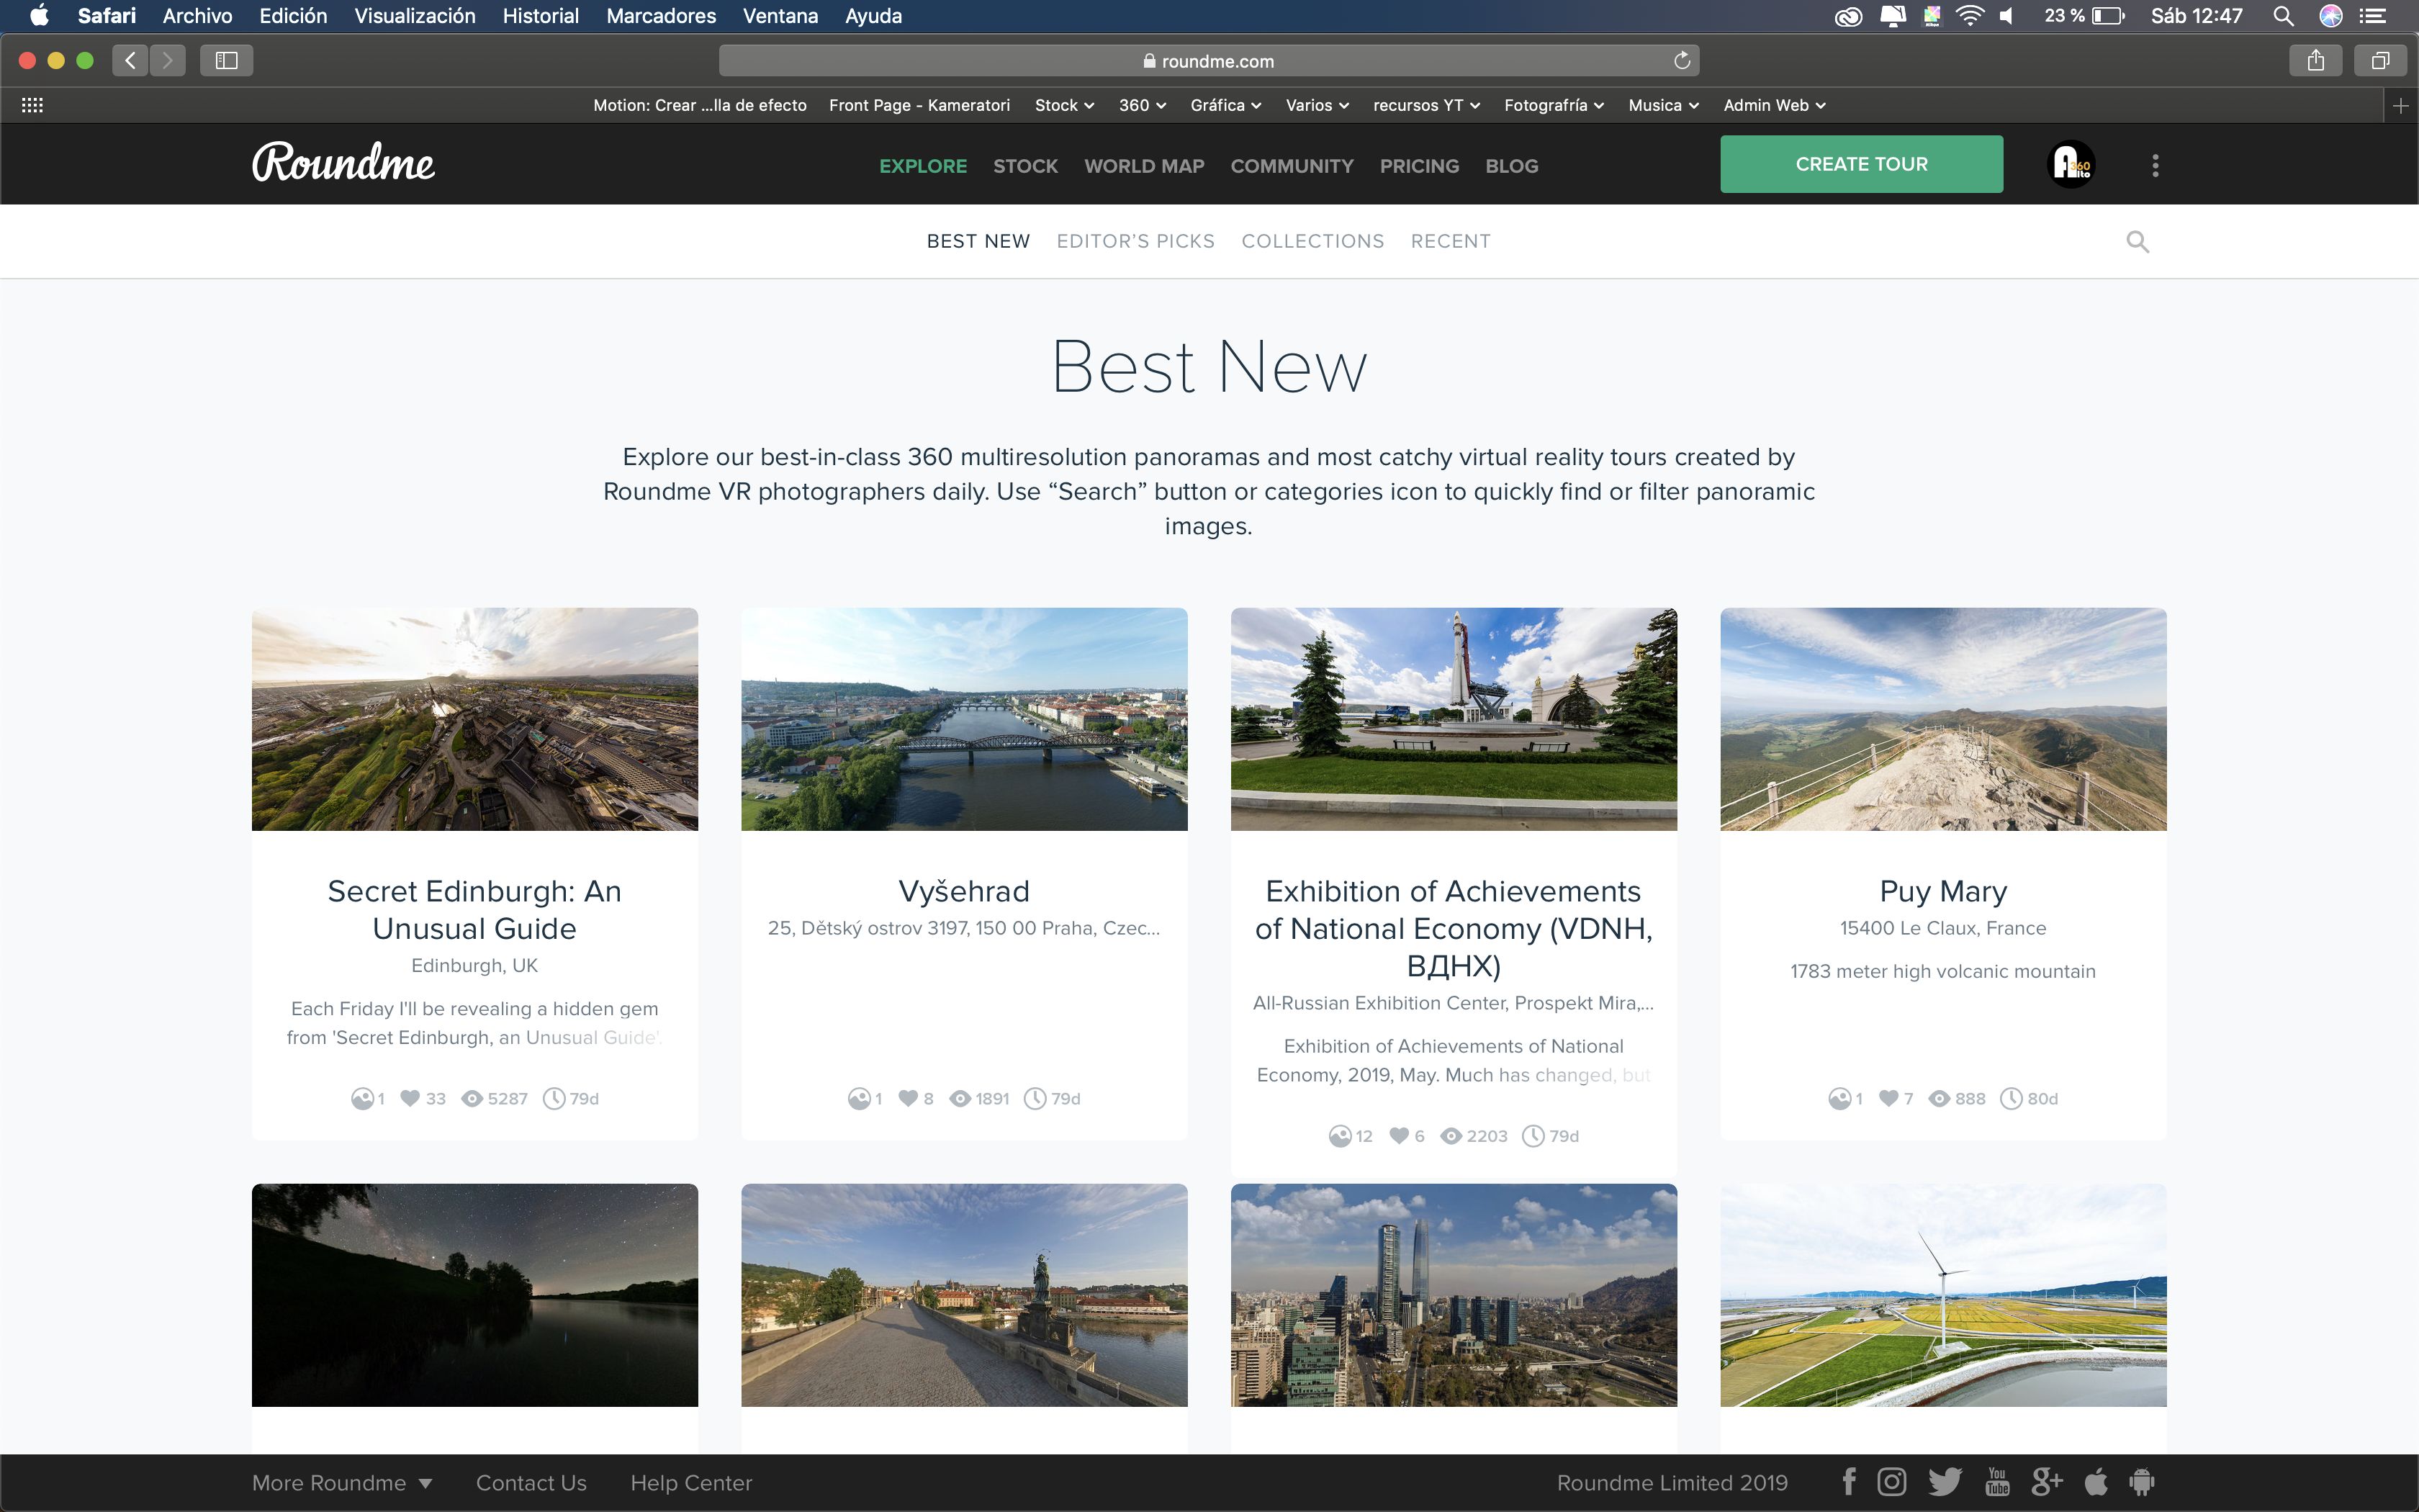Open the Puy Mary panorama thumbnail
Image resolution: width=2419 pixels, height=1512 pixels.
tap(1942, 719)
